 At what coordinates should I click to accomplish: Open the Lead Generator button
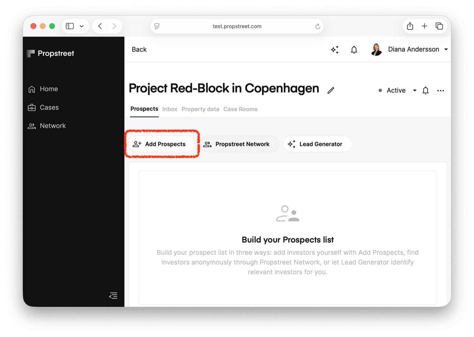pyautogui.click(x=317, y=144)
